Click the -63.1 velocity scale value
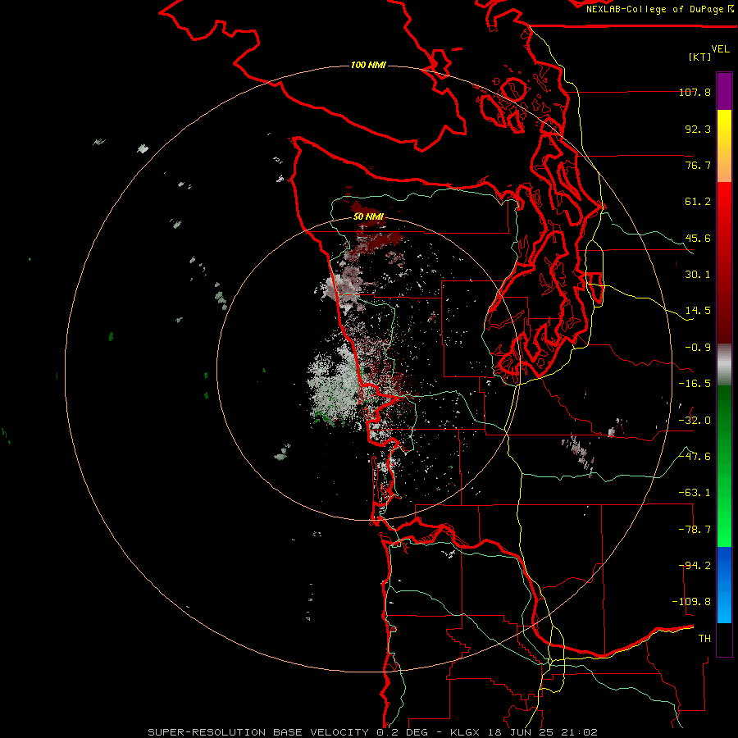 [695, 493]
